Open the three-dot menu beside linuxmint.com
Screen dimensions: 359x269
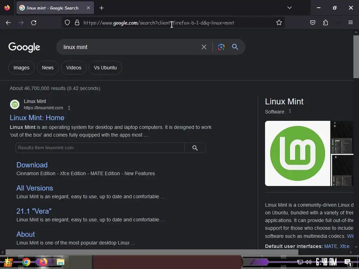click(x=69, y=108)
